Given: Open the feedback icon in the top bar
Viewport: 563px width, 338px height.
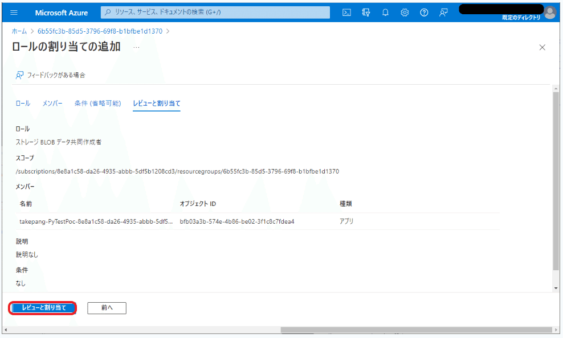Looking at the screenshot, I should point(443,13).
